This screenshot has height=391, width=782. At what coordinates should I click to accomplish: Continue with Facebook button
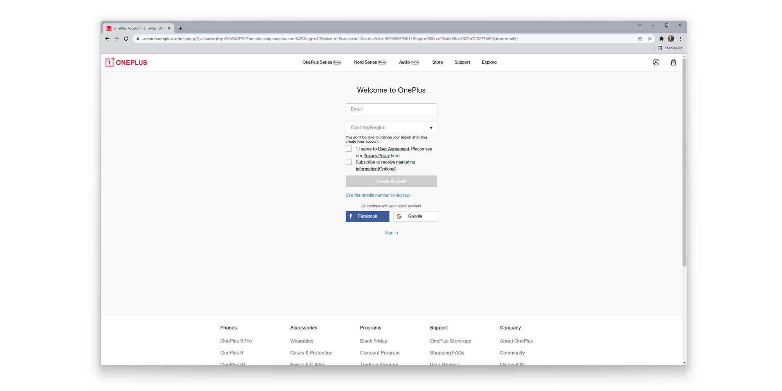click(x=367, y=216)
